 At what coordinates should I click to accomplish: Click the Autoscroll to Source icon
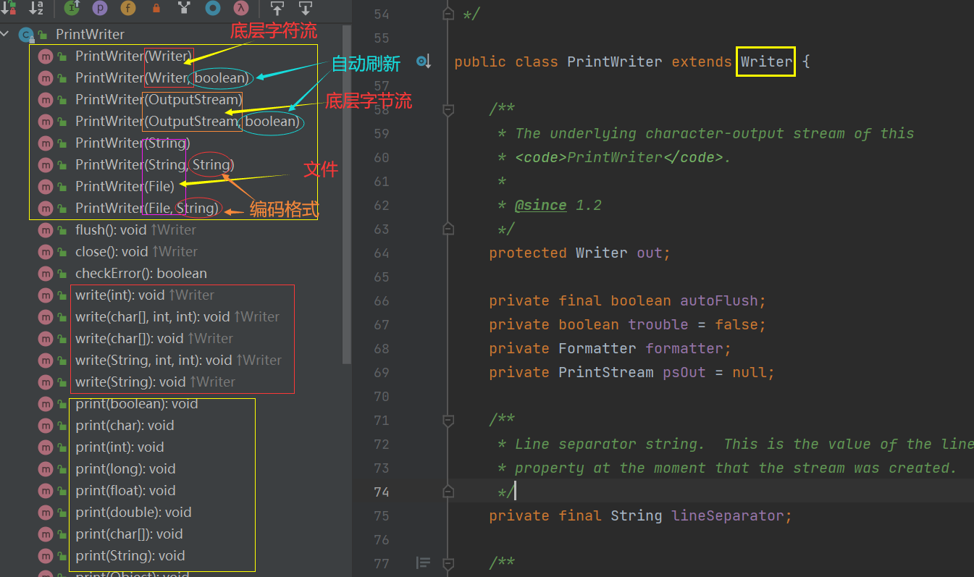[277, 8]
